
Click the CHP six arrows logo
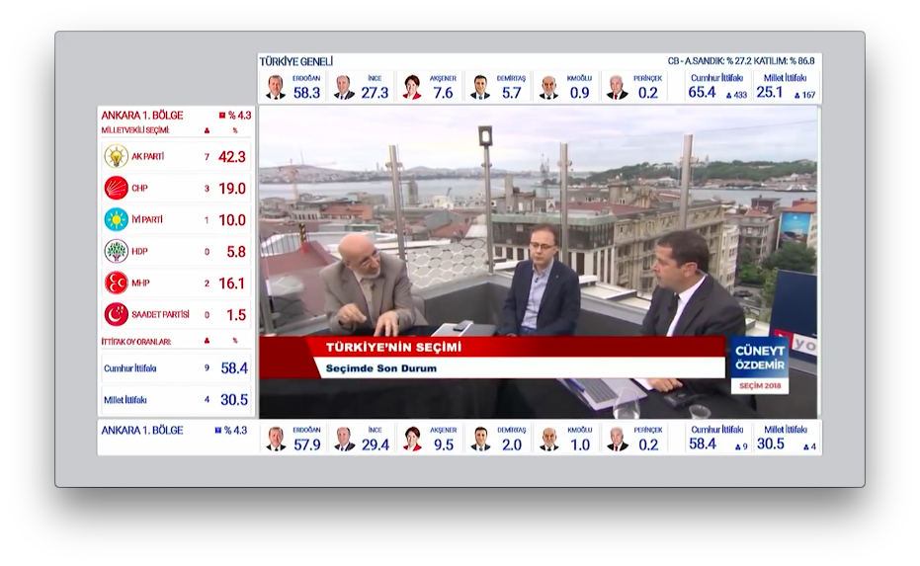(117, 188)
